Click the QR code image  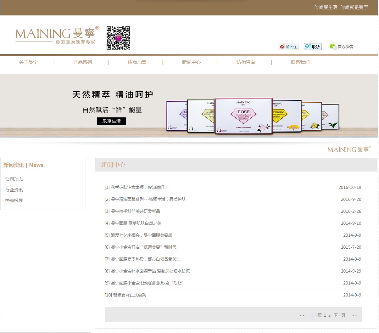click(118, 38)
